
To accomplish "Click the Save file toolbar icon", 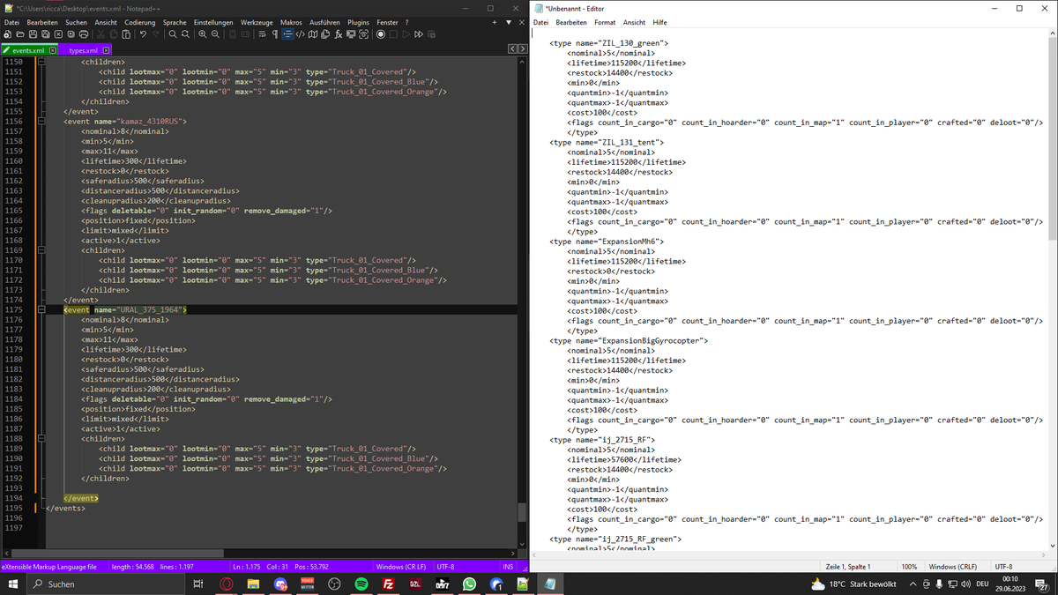I will tap(33, 34).
